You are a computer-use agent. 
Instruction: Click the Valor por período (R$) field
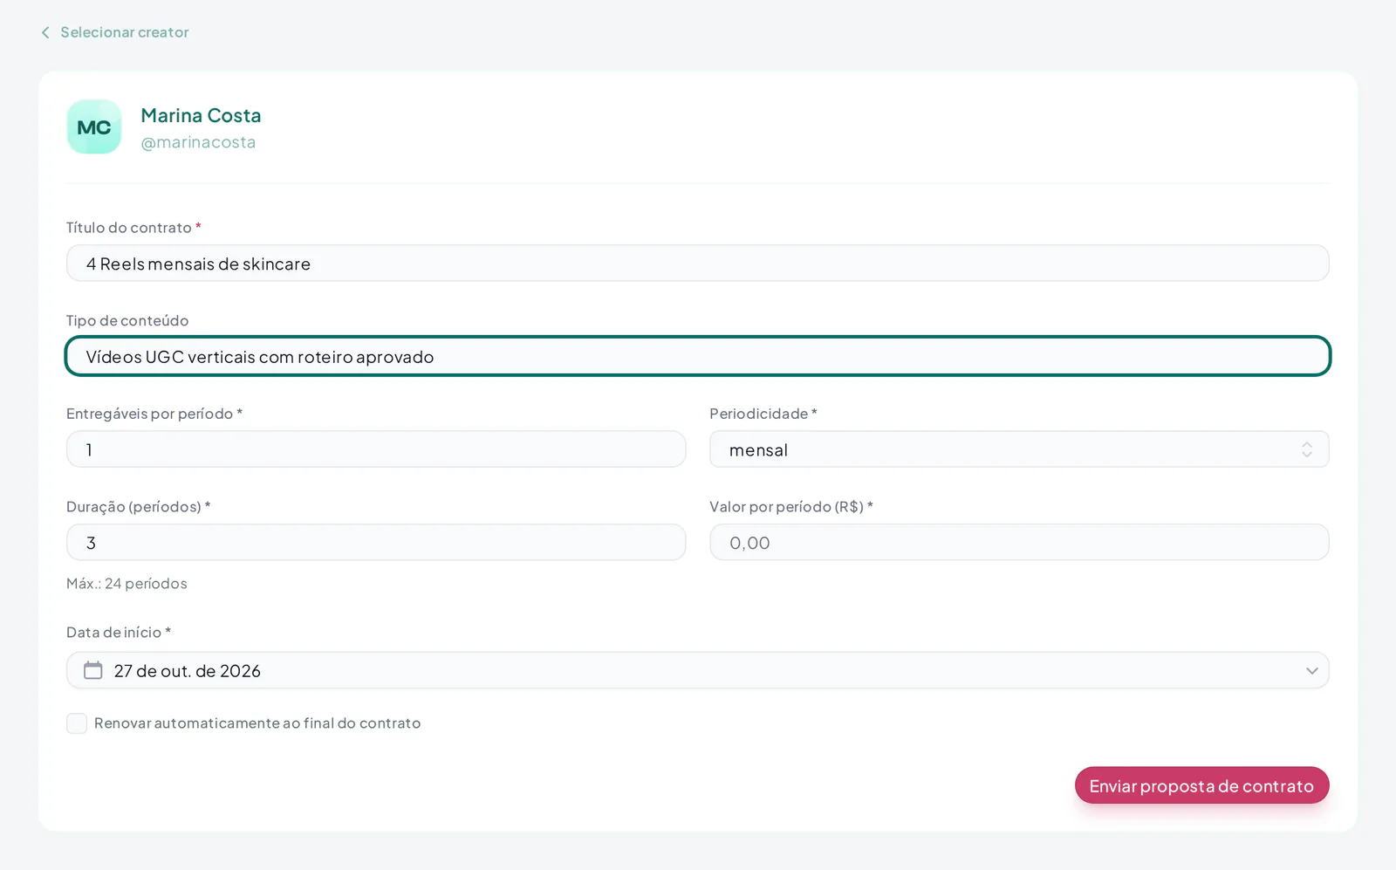pyautogui.click(x=1019, y=543)
